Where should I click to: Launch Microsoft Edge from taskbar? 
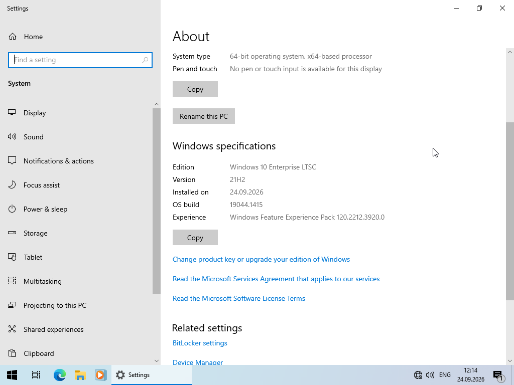pos(60,375)
